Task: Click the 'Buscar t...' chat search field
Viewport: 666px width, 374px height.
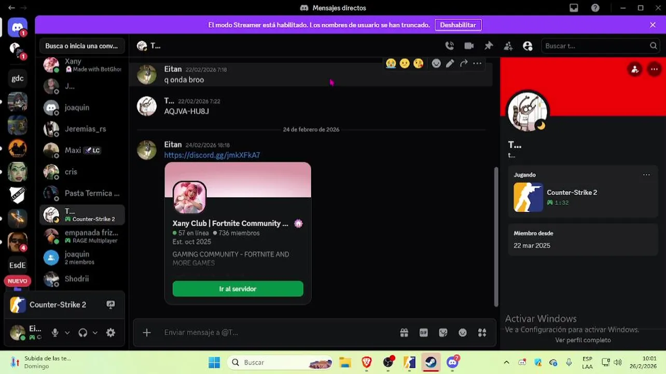Action: 600,46
